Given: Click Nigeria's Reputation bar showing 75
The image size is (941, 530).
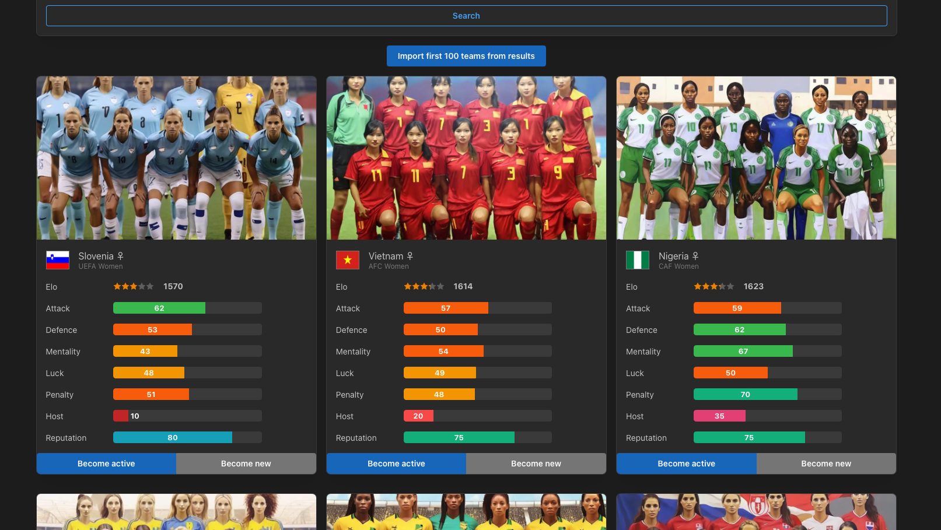Looking at the screenshot, I should (x=768, y=437).
